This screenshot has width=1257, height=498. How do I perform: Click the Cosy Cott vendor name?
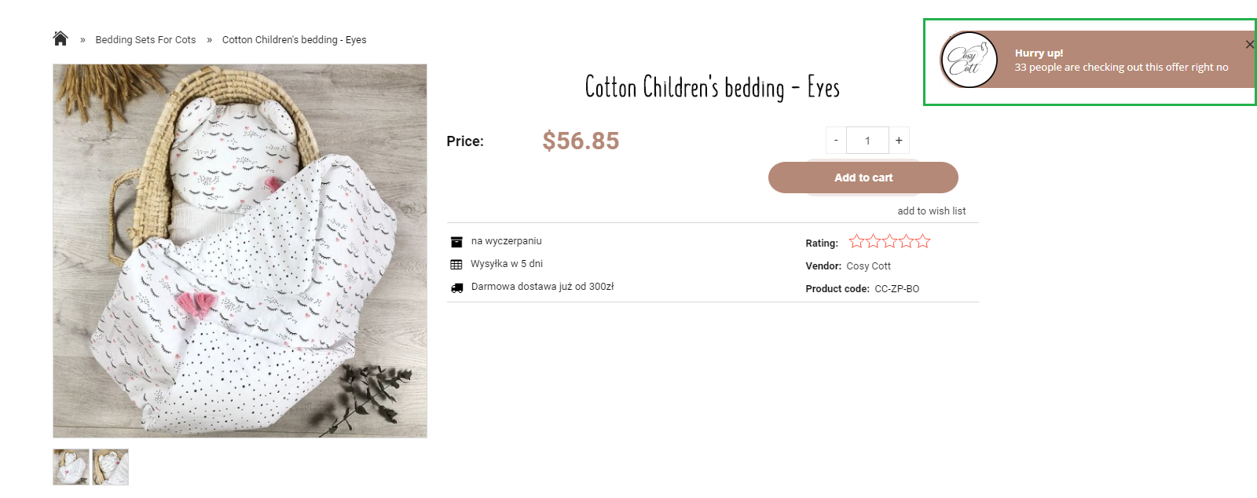pyautogui.click(x=868, y=266)
